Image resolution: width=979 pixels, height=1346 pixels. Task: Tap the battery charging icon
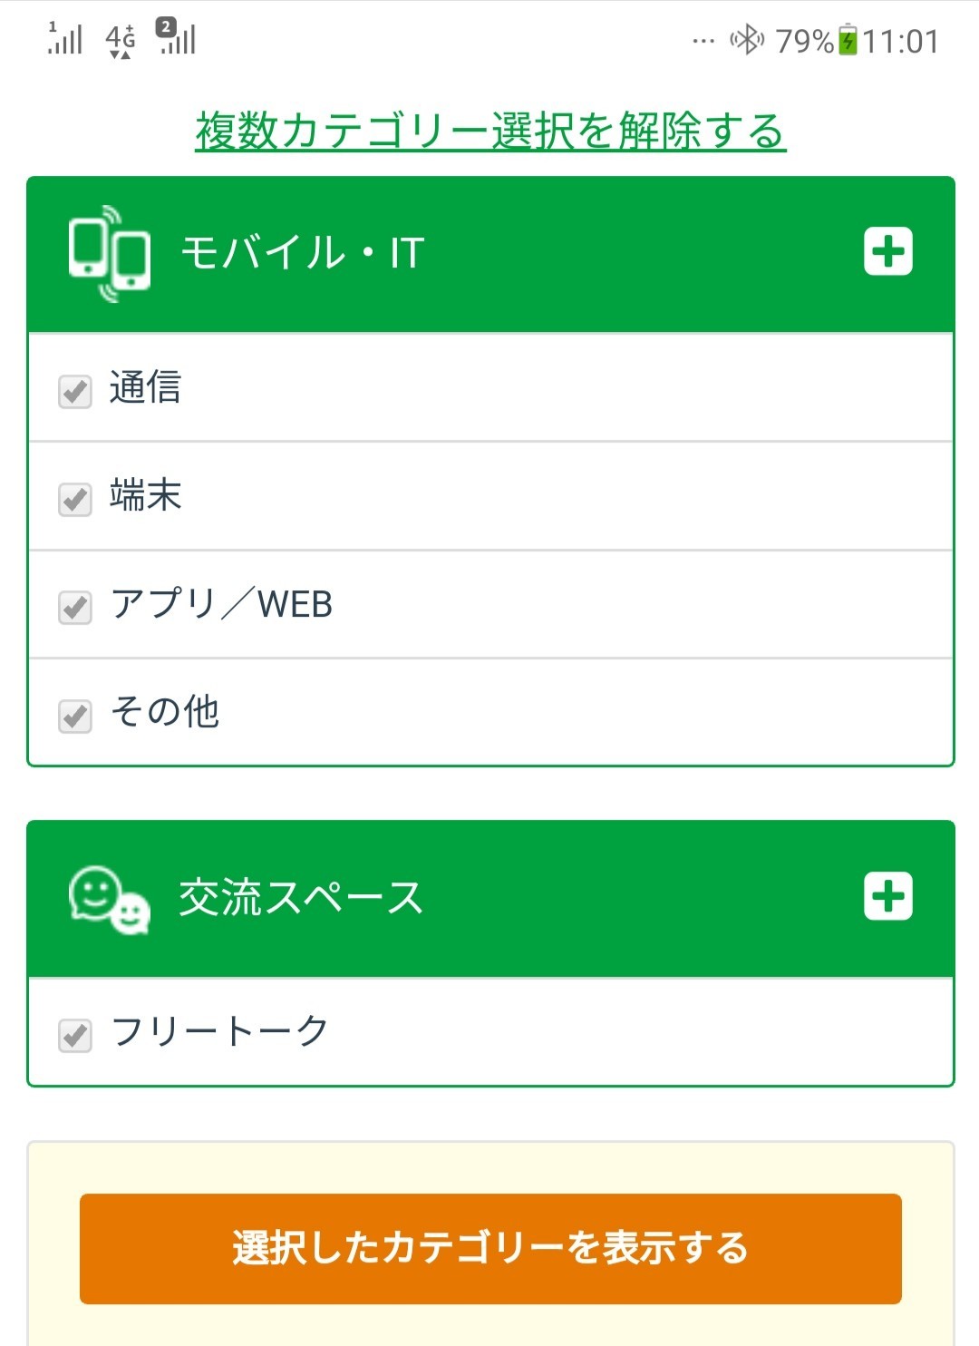848,41
